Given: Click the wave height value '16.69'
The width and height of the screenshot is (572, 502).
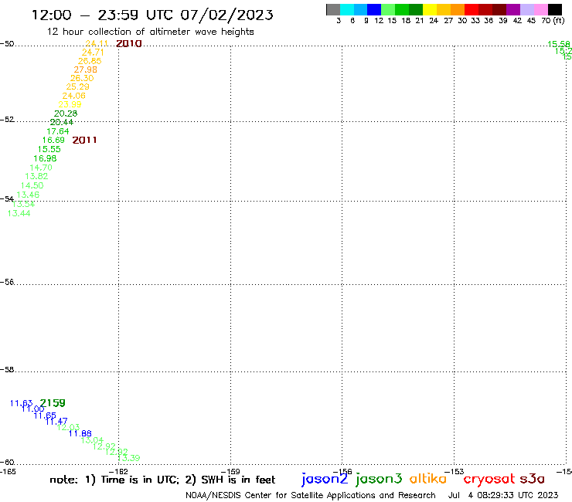Looking at the screenshot, I should coord(53,141).
